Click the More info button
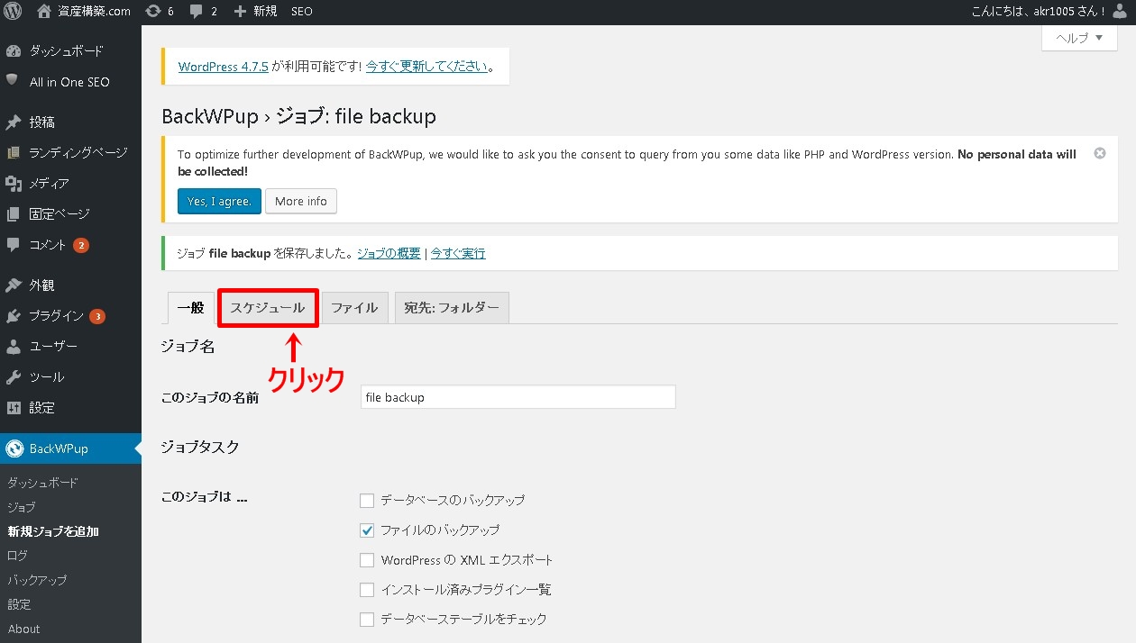The width and height of the screenshot is (1136, 643). tap(301, 201)
